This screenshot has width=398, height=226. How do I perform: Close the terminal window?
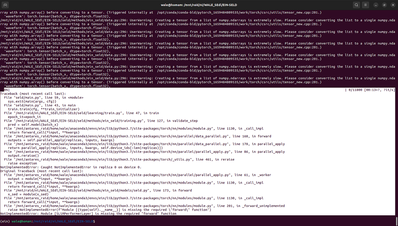point(393,5)
